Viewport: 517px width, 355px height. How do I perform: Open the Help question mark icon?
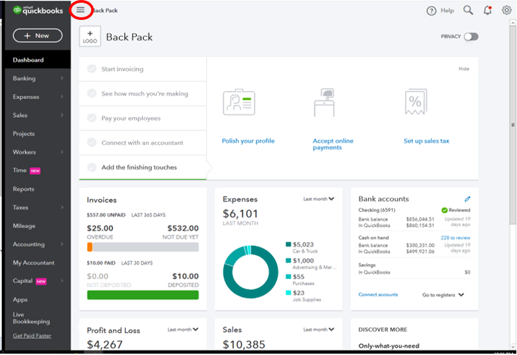(431, 11)
